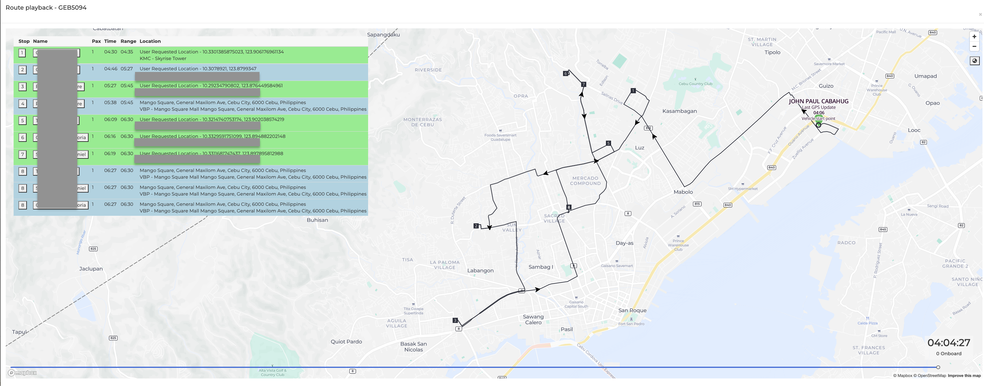The width and height of the screenshot is (984, 386).
Task: Click stop number 5 box in table
Action: (22, 120)
